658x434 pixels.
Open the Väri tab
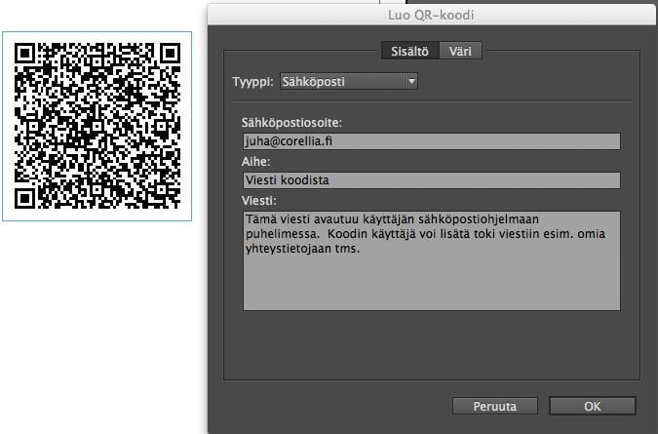[461, 51]
